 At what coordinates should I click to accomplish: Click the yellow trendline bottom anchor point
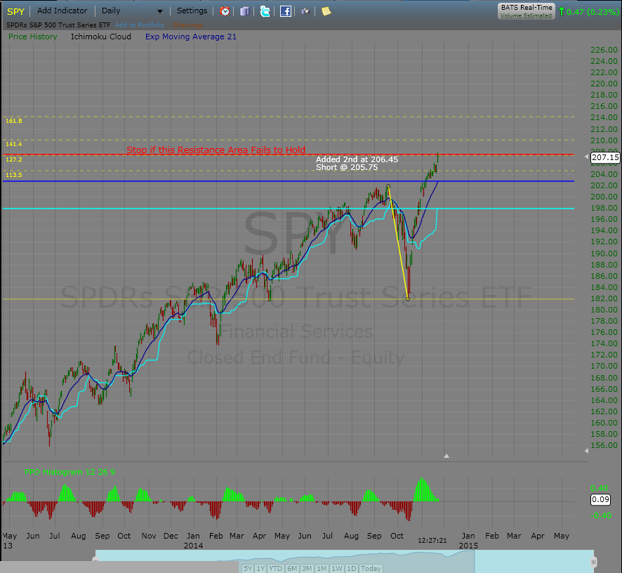click(408, 299)
